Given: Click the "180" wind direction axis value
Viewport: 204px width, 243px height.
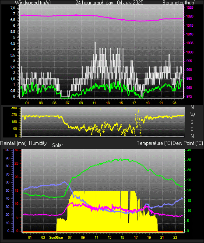Looking at the screenshot, I should pos(14,122).
